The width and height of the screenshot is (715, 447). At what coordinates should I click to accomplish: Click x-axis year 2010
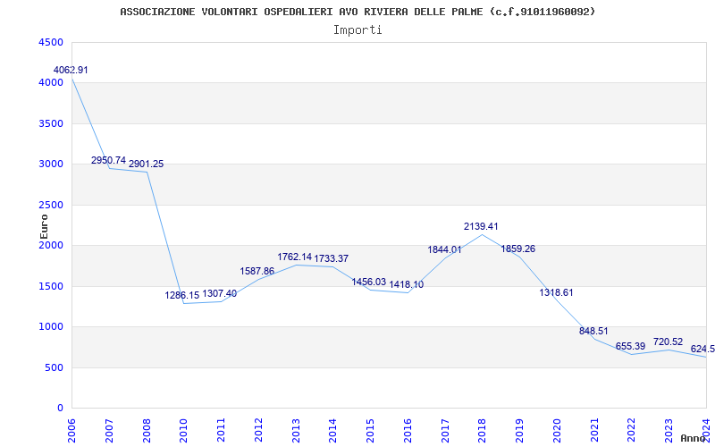coord(184,430)
